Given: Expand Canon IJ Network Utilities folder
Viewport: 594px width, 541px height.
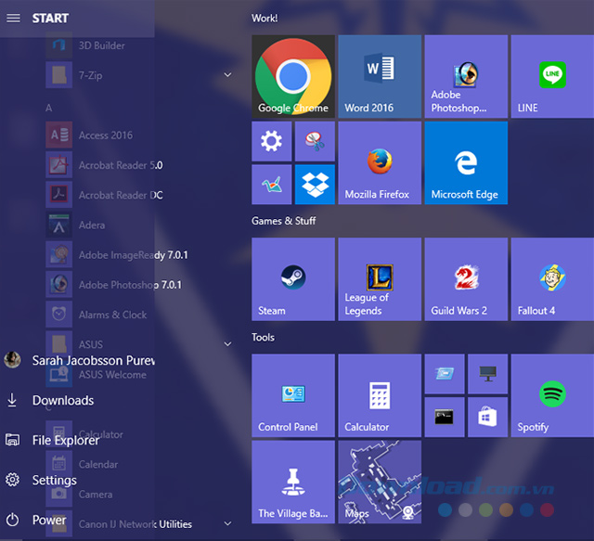Looking at the screenshot, I should click(x=227, y=523).
